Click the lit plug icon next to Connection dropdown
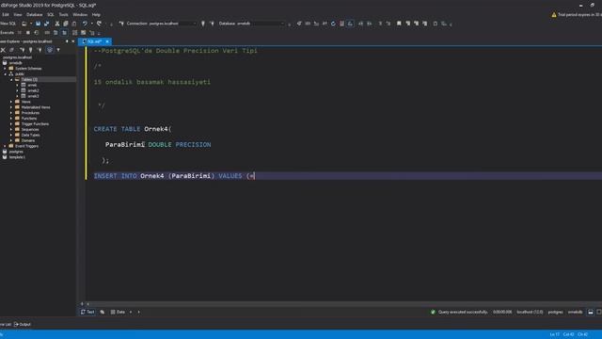The height and width of the screenshot is (339, 602). [x=203, y=24]
